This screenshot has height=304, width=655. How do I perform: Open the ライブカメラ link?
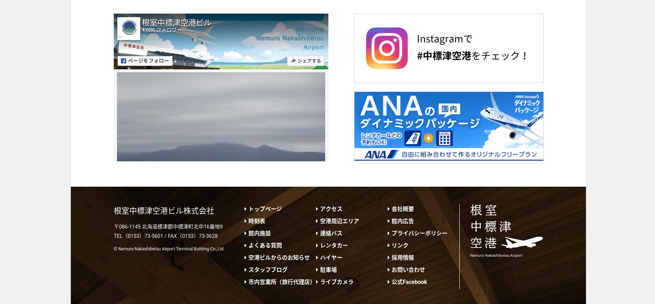point(337,282)
